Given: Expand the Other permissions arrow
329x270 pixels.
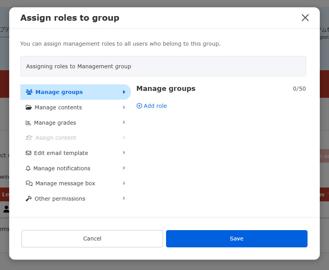Looking at the screenshot, I should (124, 198).
